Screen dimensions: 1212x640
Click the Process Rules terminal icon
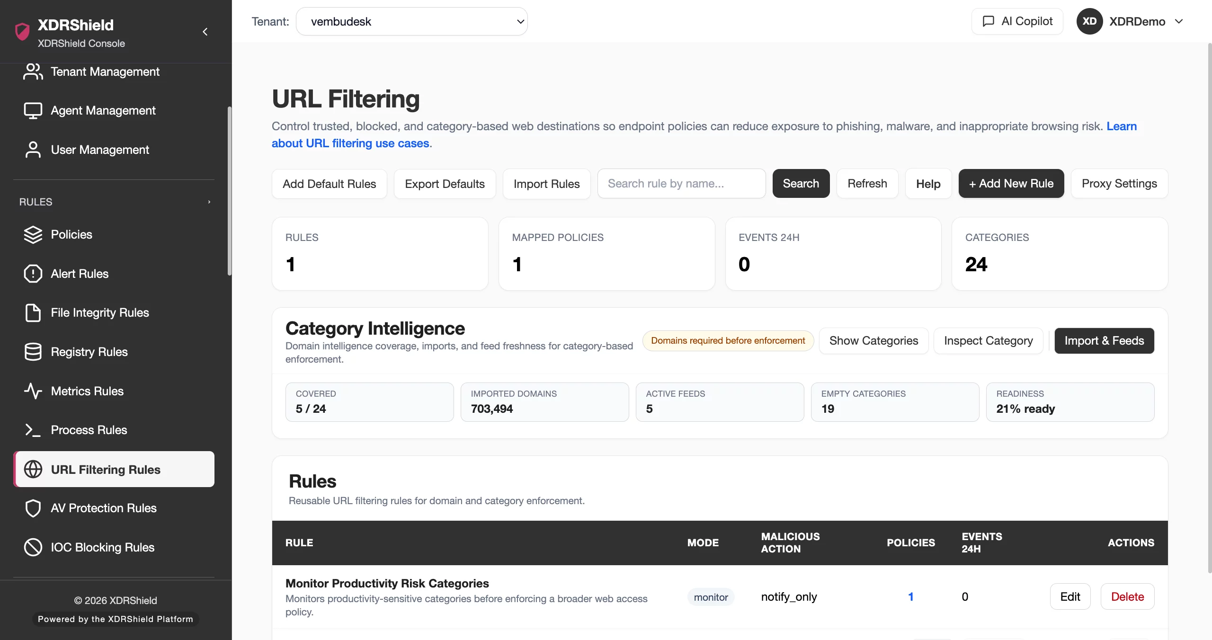[x=33, y=430]
